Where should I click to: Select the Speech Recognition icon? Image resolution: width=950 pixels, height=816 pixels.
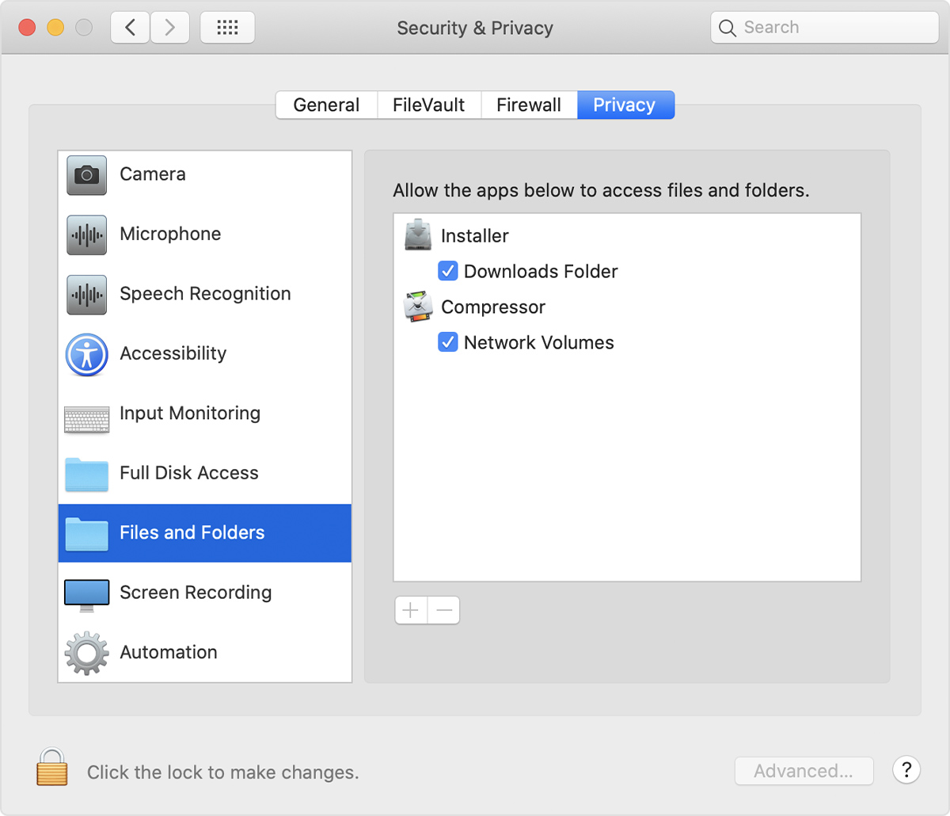pos(86,295)
